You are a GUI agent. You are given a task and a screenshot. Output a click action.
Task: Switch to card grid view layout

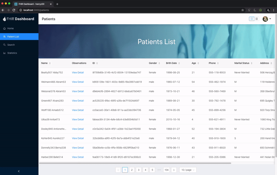(257, 19)
